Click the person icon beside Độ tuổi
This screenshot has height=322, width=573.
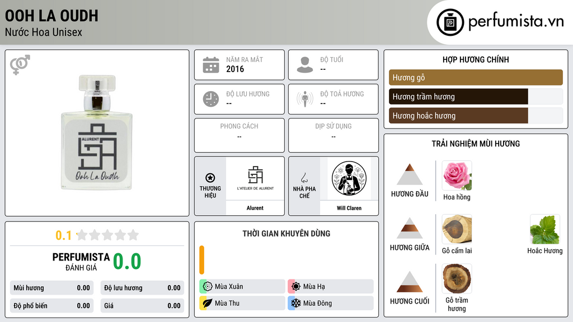tap(305, 65)
